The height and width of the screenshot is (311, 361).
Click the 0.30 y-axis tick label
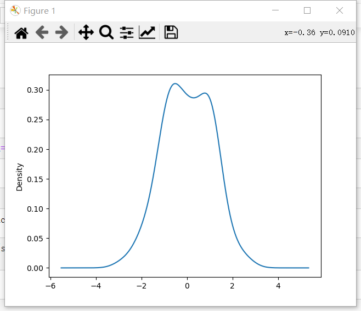click(x=35, y=90)
